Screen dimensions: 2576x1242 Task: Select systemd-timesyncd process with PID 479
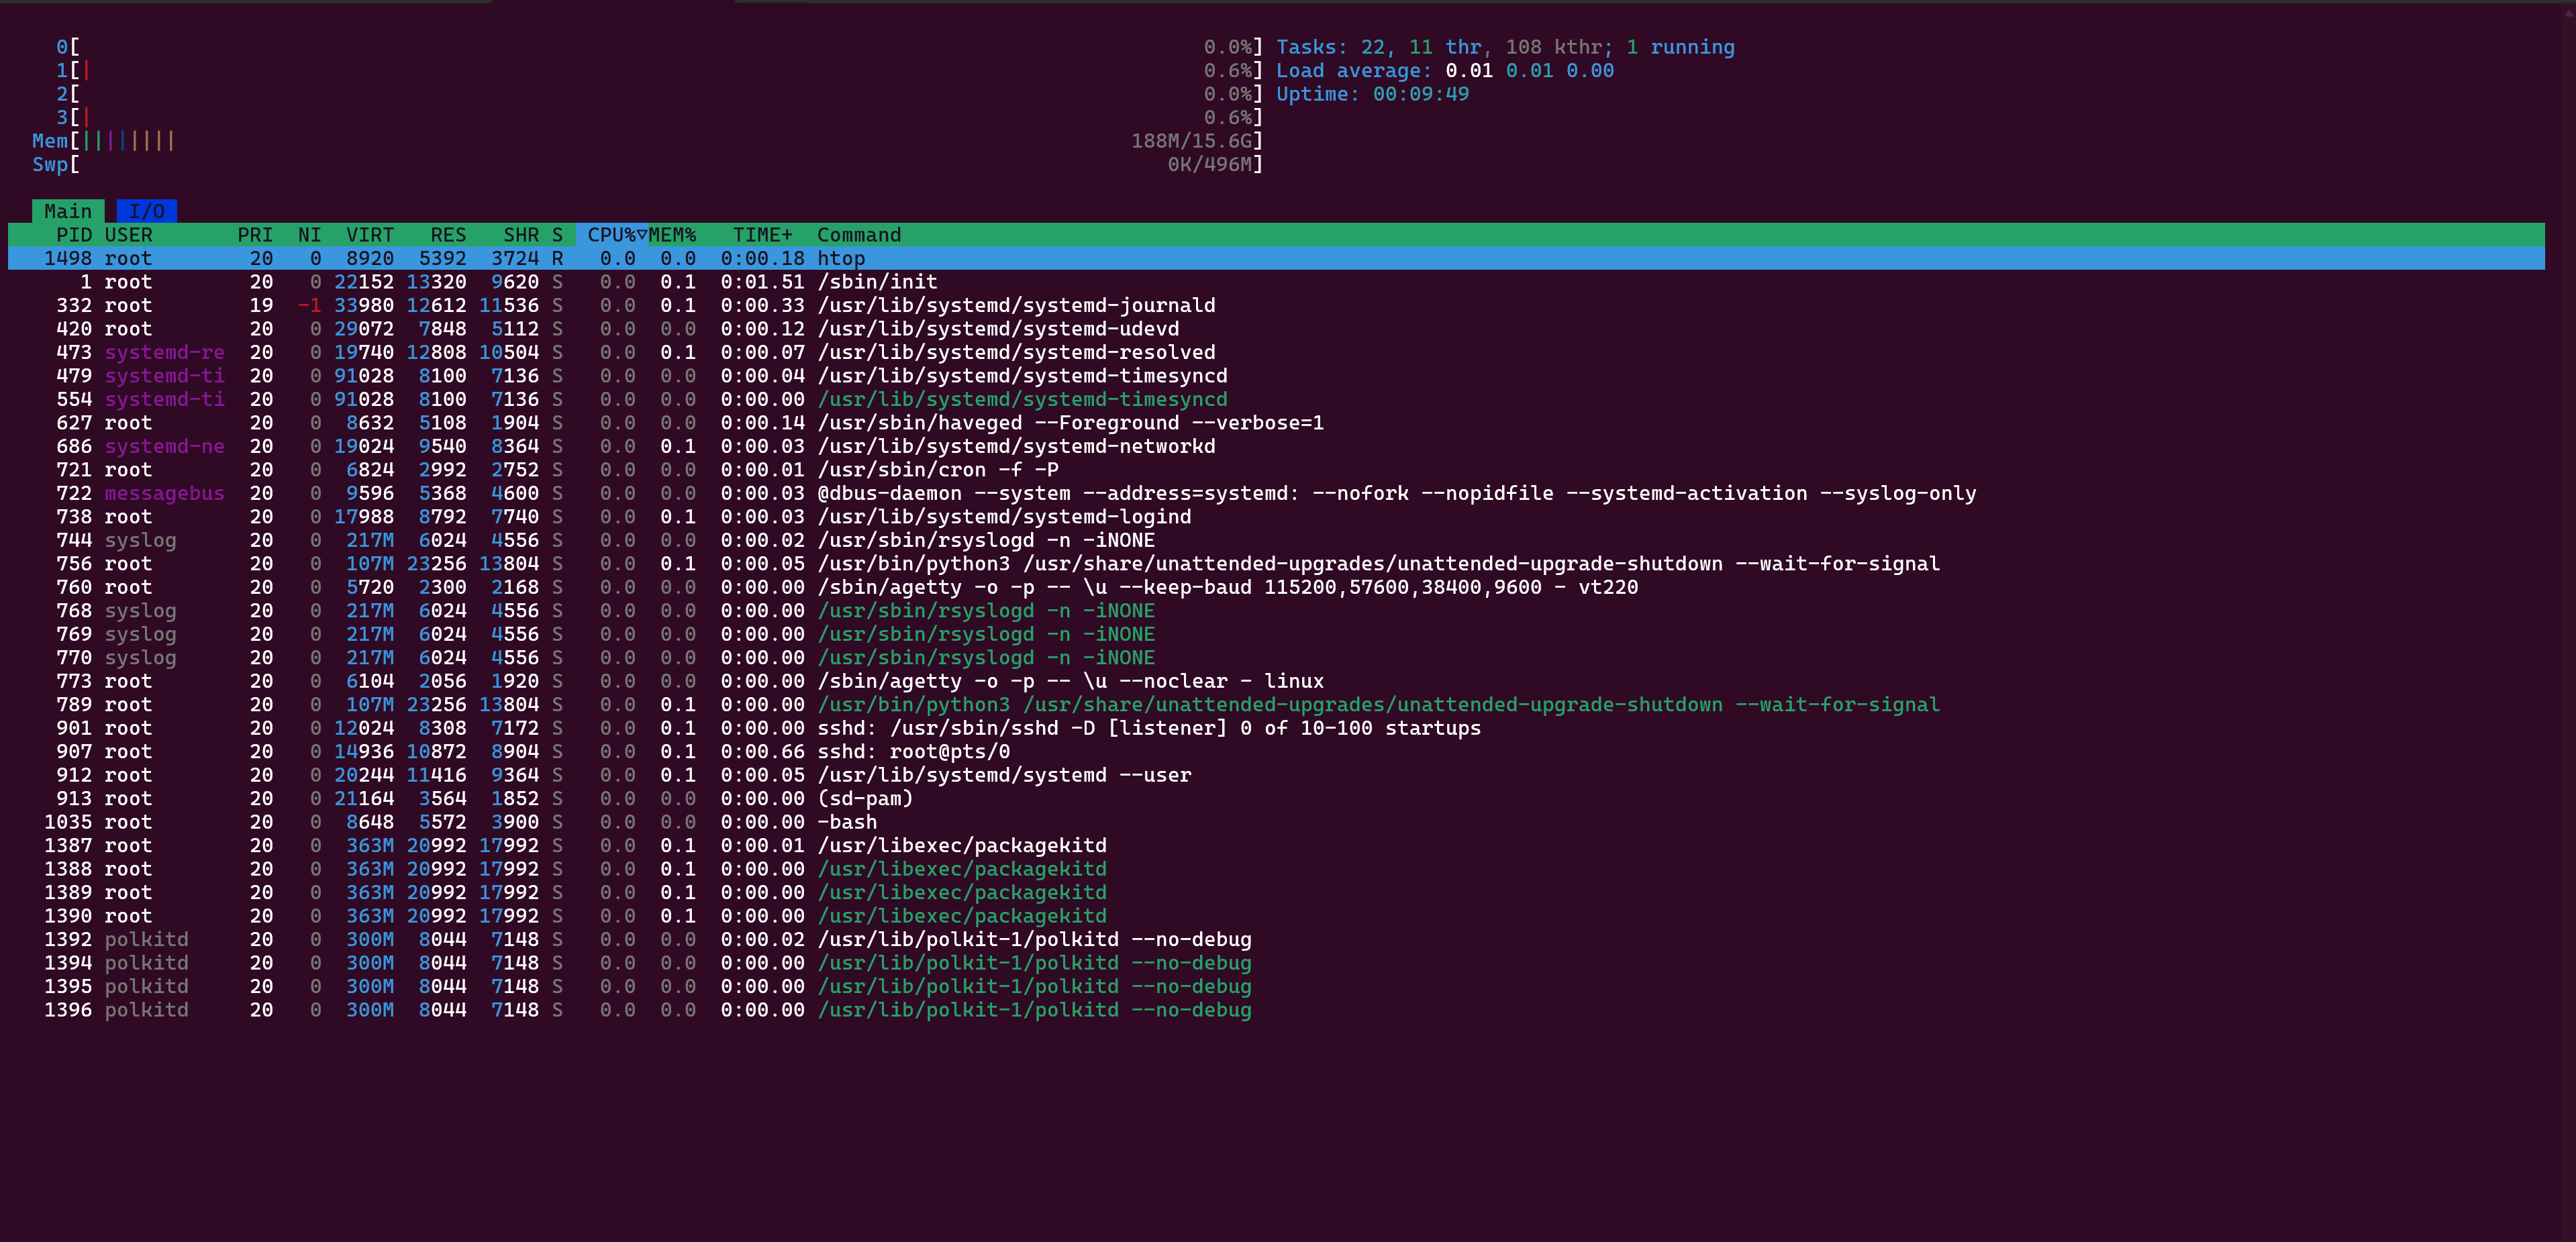(1276, 376)
